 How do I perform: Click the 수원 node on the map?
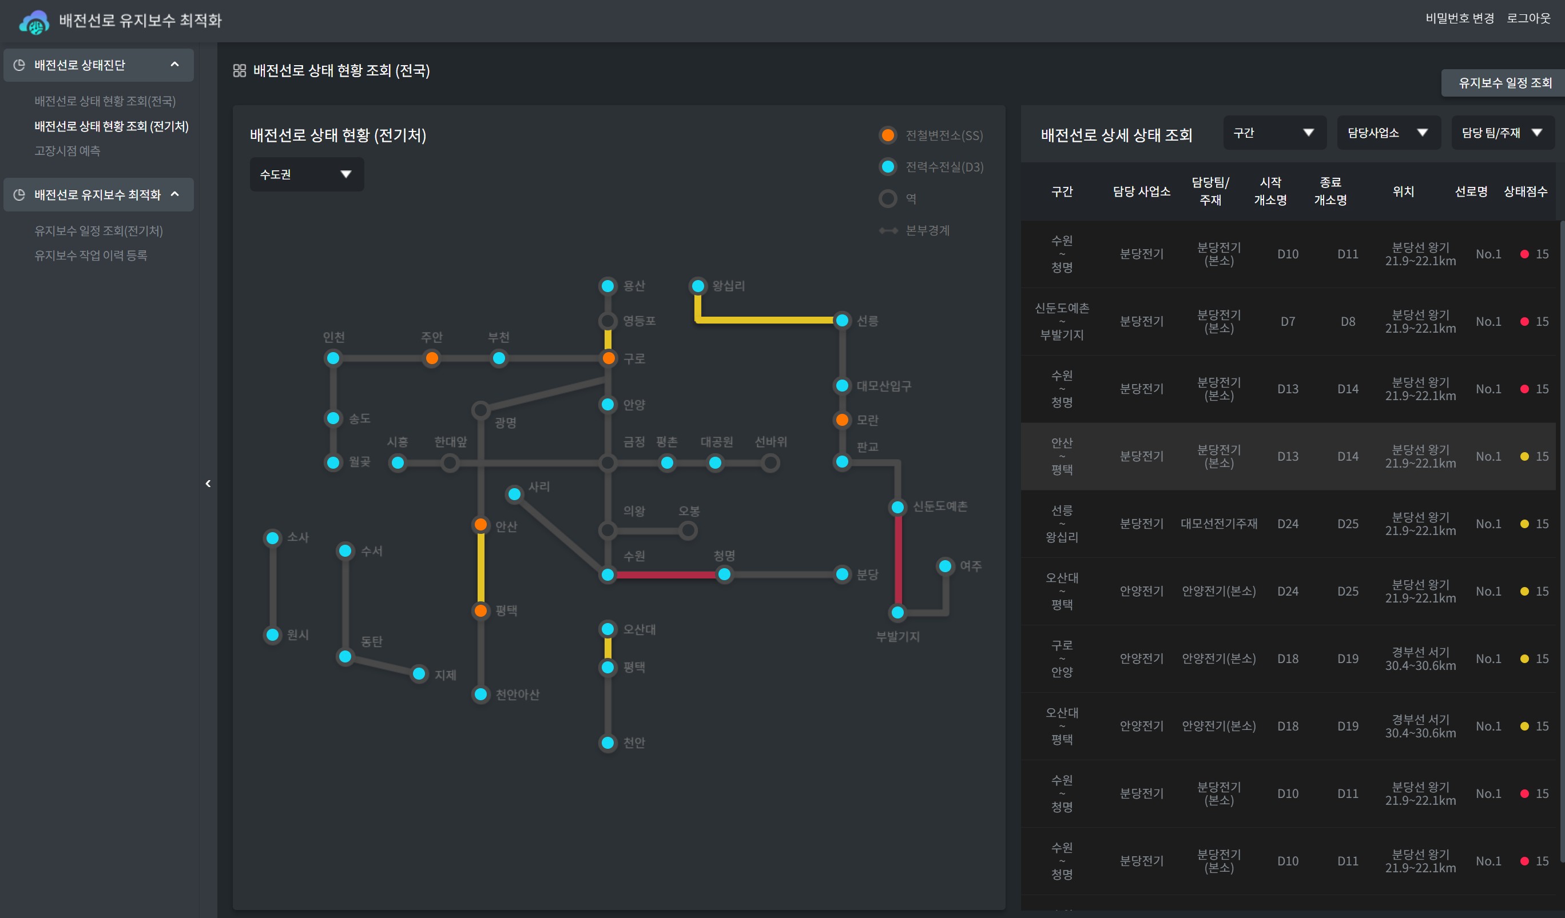[x=608, y=575]
